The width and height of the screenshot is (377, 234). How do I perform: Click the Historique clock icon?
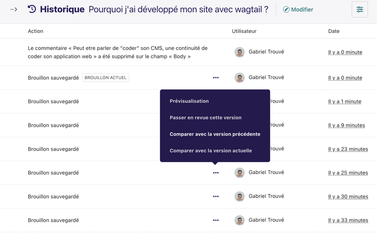pos(32,9)
